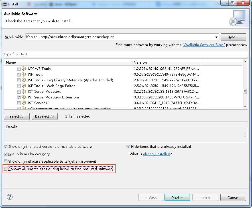This screenshot has width=252, height=208.
Task: Enable Contact all update sites during install
Action: tap(6, 169)
